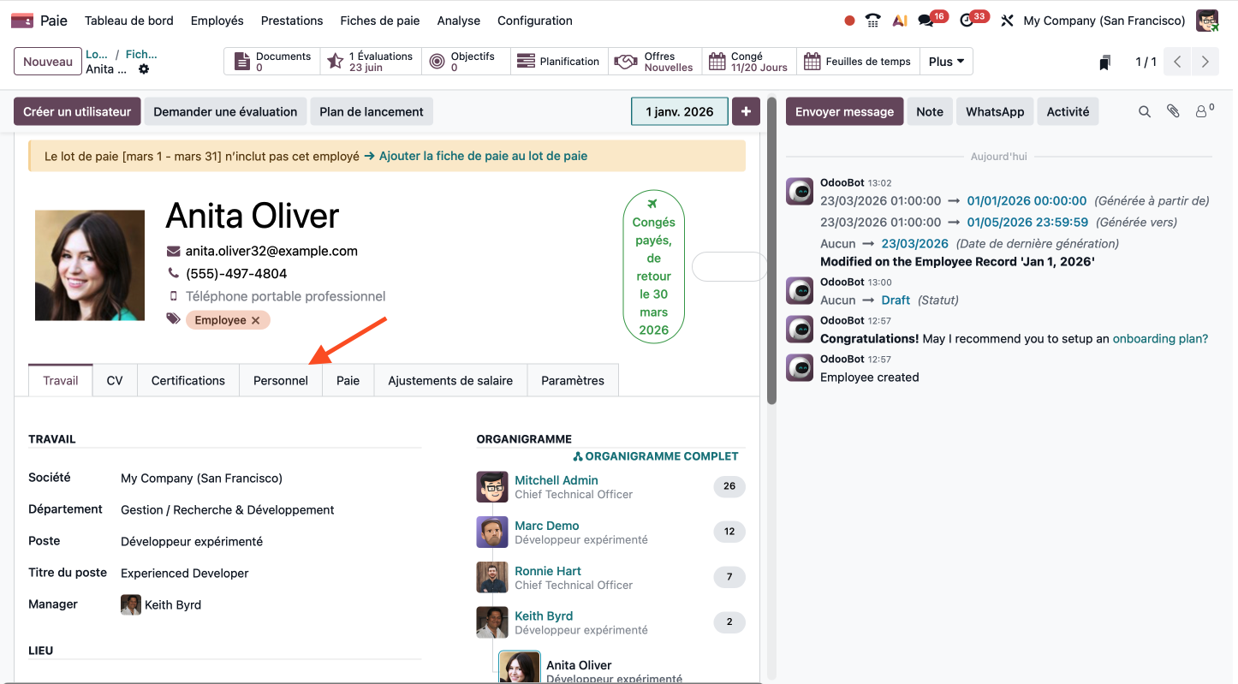Click the Créer un utilisateur button
This screenshot has width=1238, height=684.
coord(77,111)
